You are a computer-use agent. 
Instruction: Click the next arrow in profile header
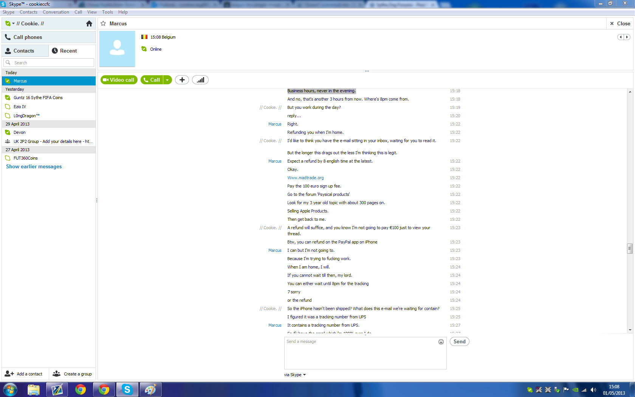pyautogui.click(x=627, y=37)
